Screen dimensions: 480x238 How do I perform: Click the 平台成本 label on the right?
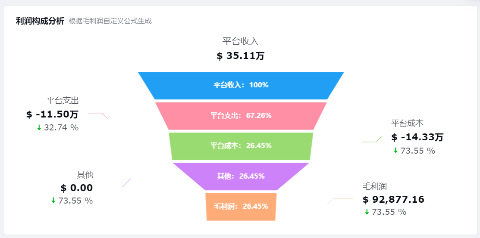tap(407, 124)
